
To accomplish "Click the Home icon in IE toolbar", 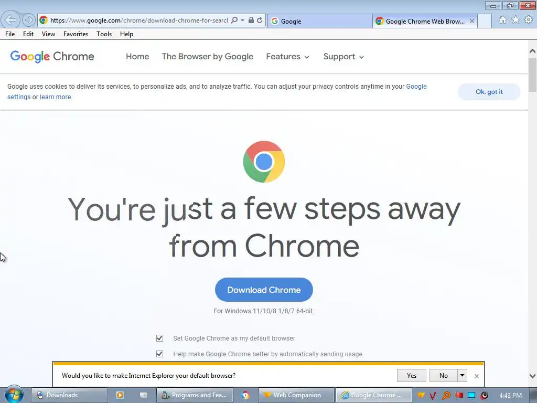I will pos(503,20).
